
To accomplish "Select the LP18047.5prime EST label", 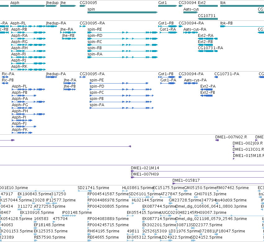I will (x=230, y=231).
